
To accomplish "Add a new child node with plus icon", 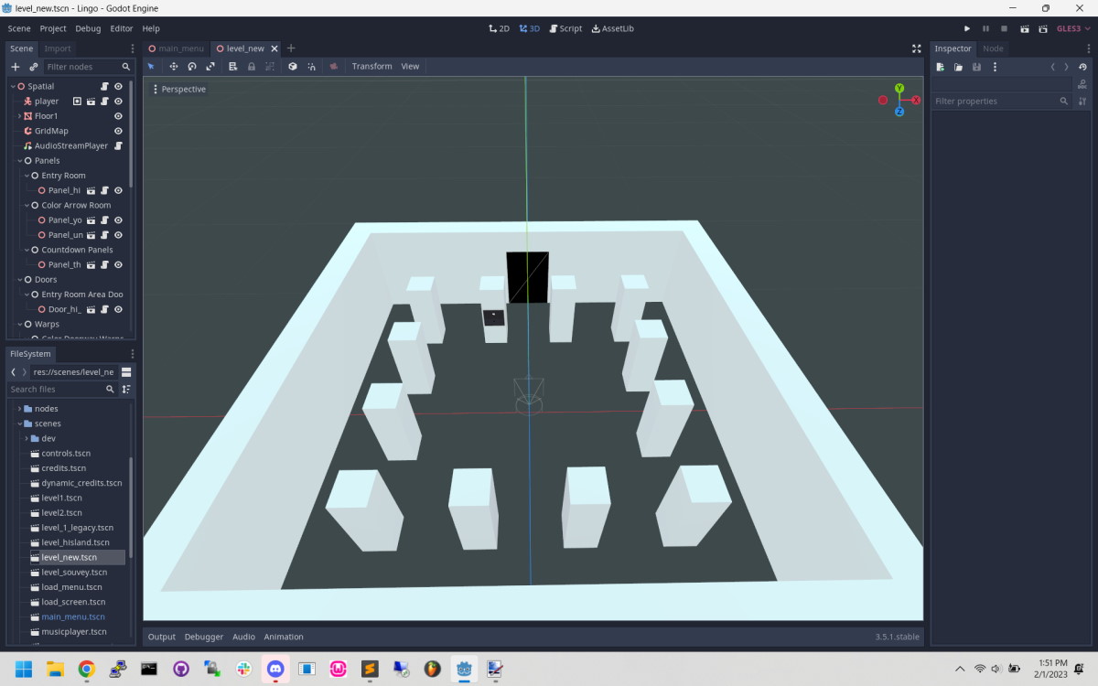I will click(x=15, y=67).
